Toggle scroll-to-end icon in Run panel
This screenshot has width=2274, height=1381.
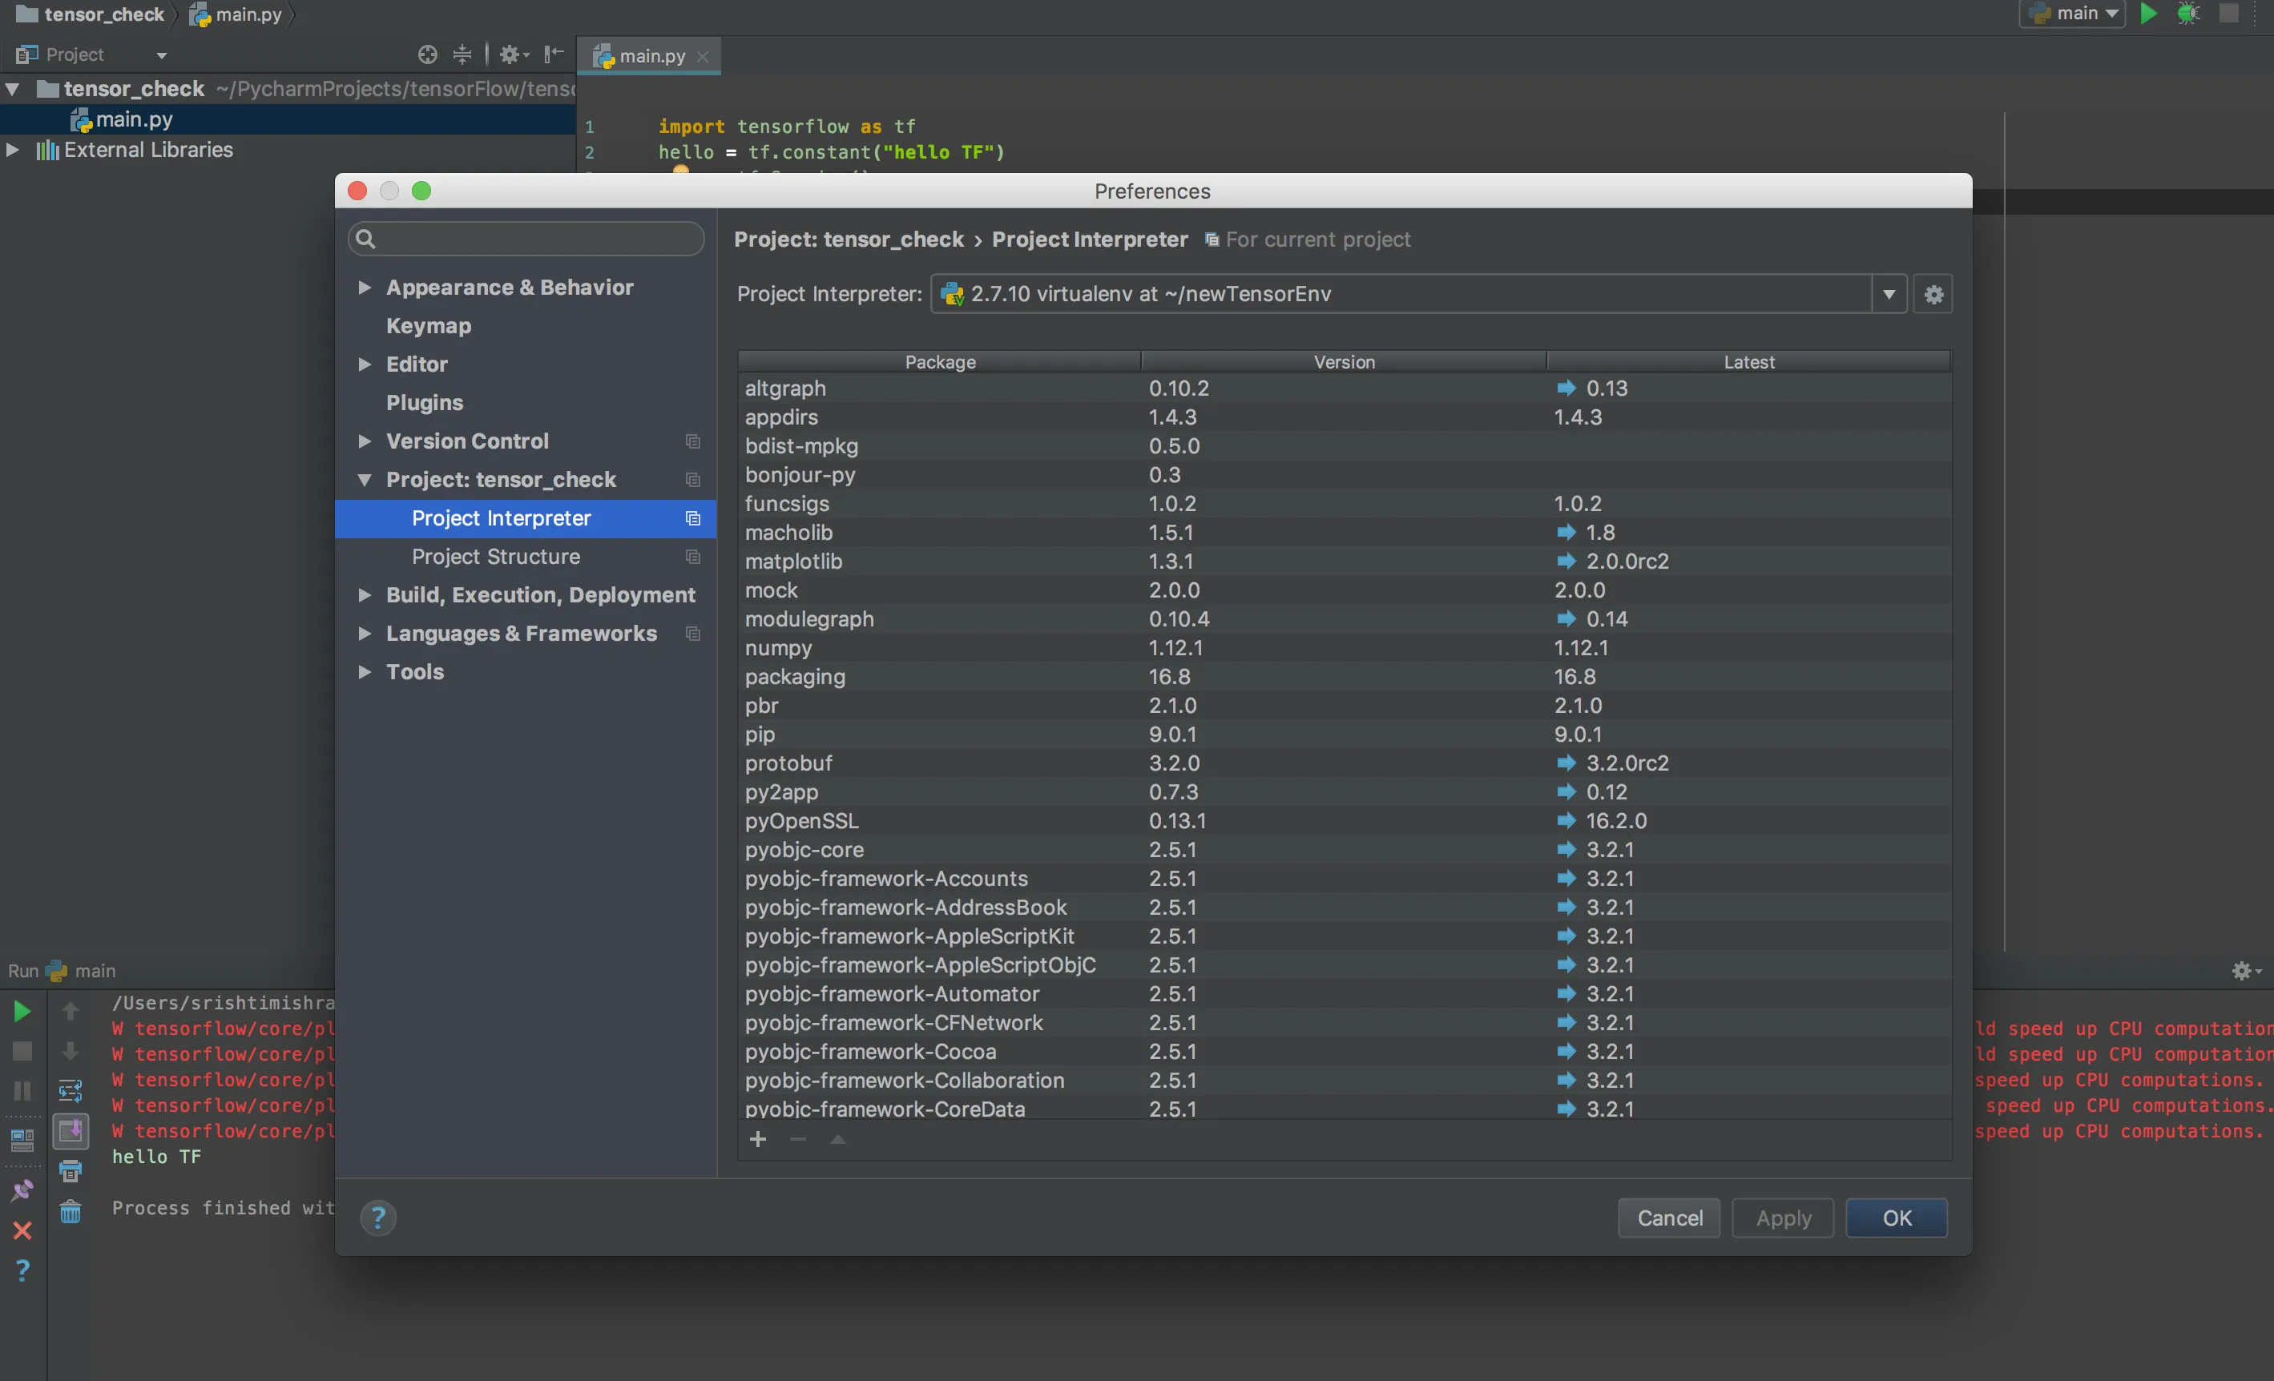pyautogui.click(x=71, y=1130)
